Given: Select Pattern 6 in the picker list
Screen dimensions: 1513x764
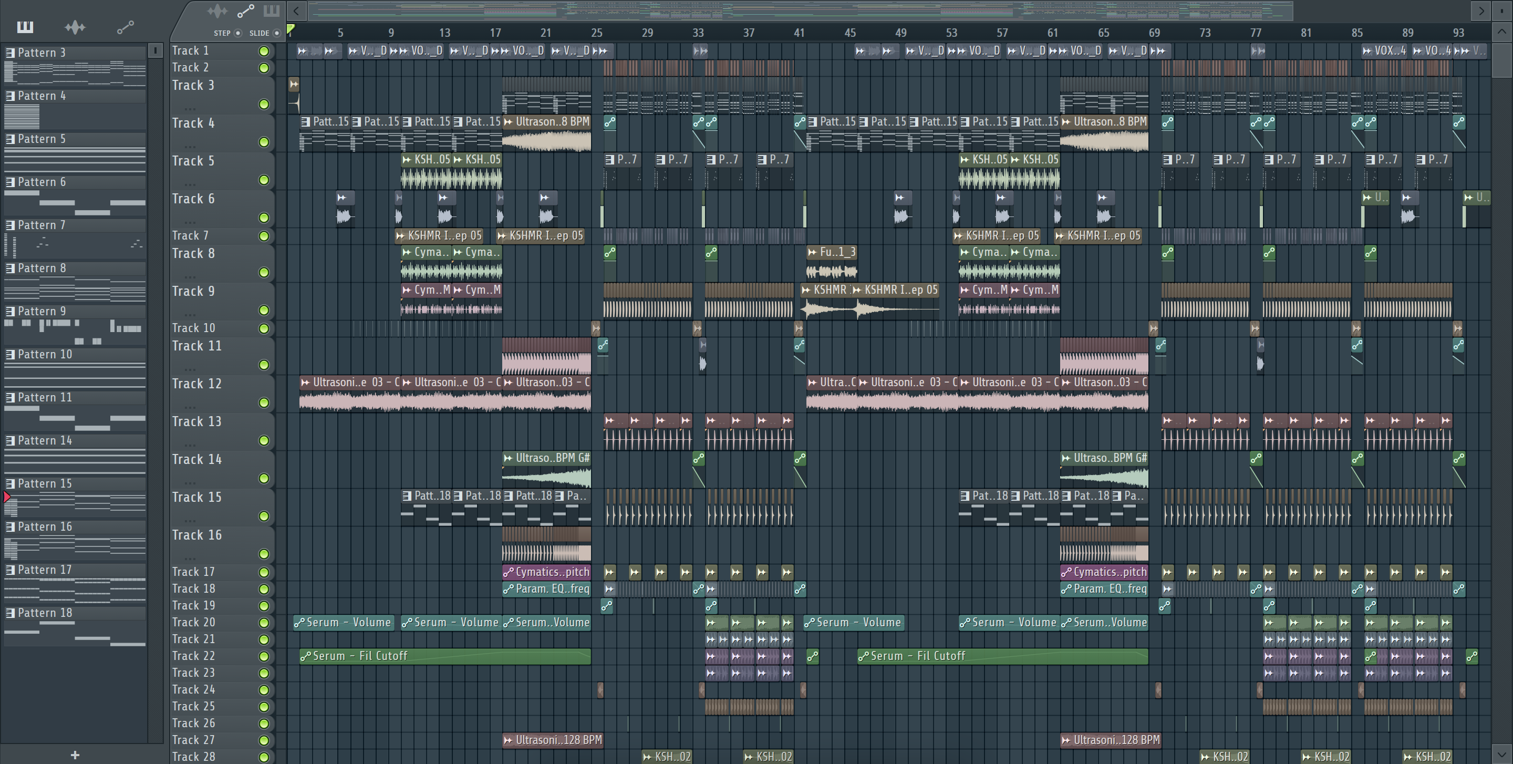Looking at the screenshot, I should coord(75,182).
